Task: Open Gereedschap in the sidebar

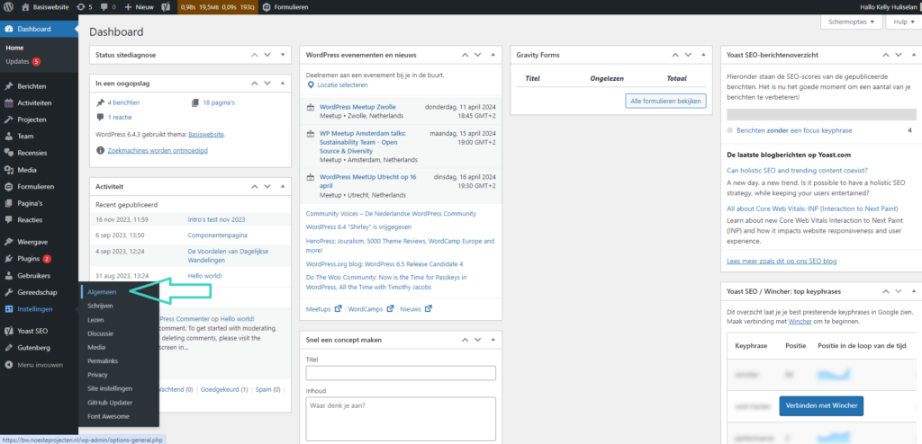Action: (39, 292)
